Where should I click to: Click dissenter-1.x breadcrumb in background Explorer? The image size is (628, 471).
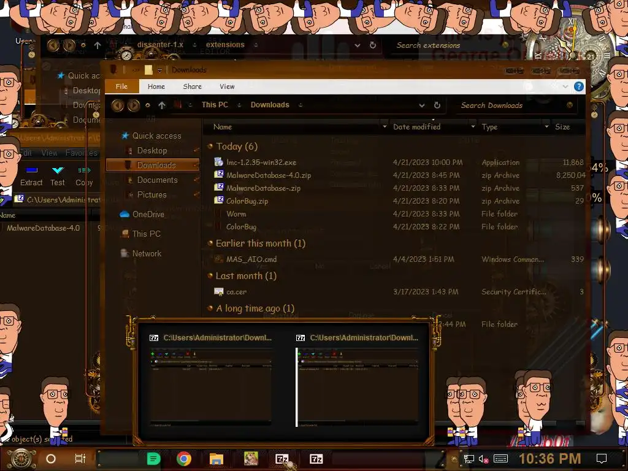[160, 45]
